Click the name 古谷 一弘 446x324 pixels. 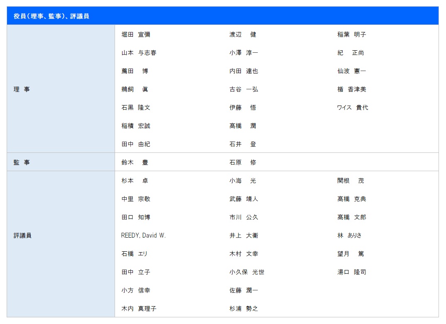[244, 89]
